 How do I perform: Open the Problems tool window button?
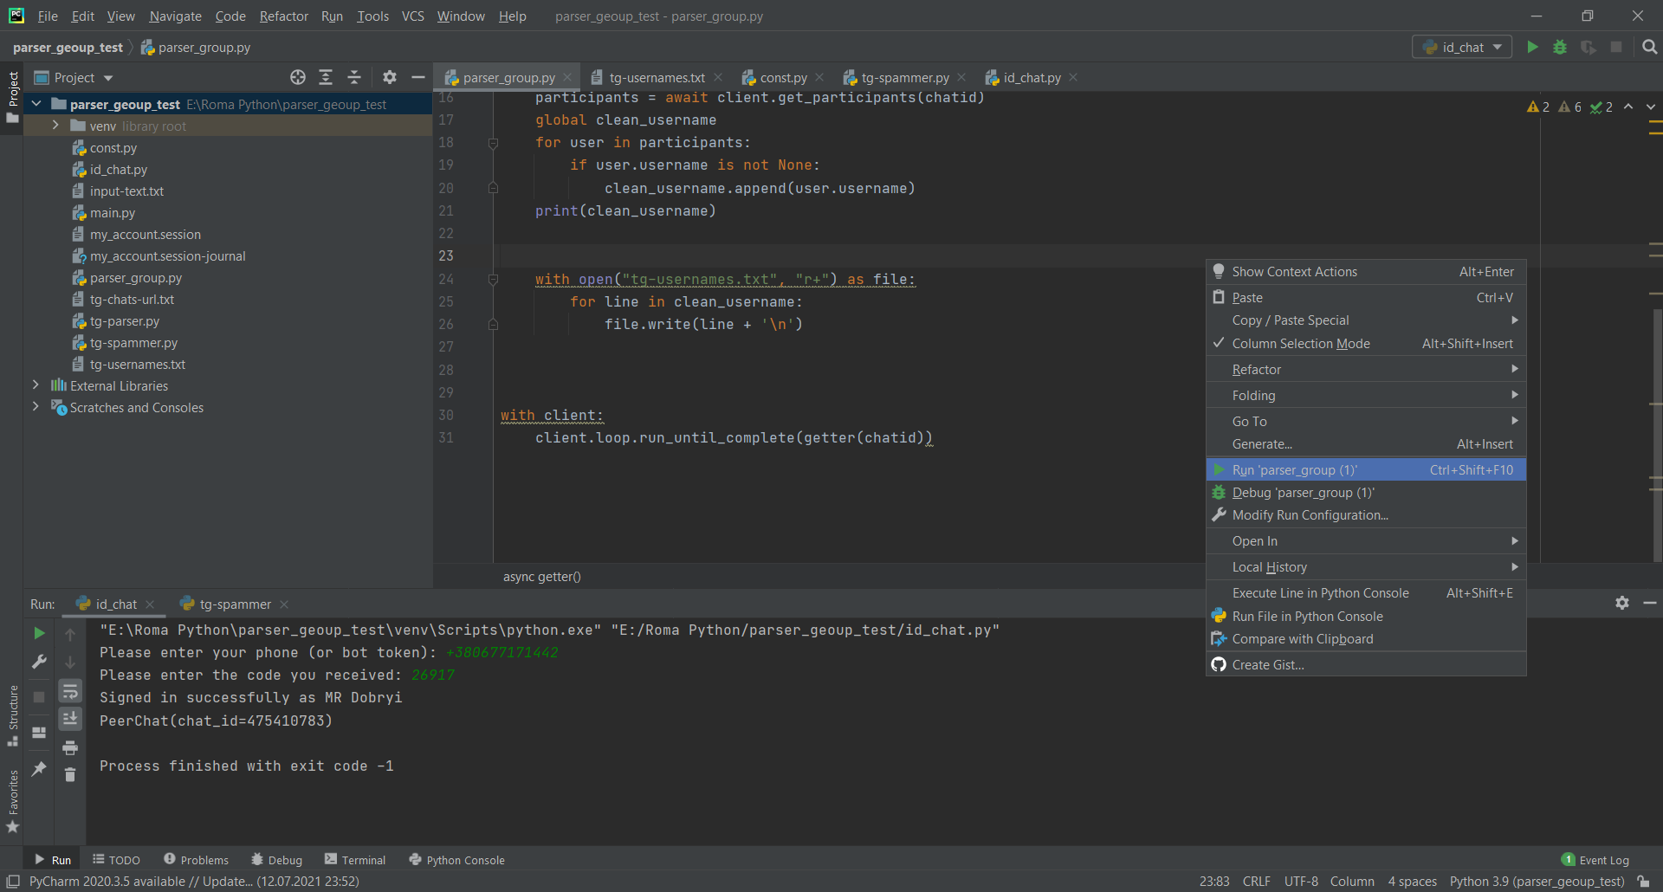(x=197, y=860)
